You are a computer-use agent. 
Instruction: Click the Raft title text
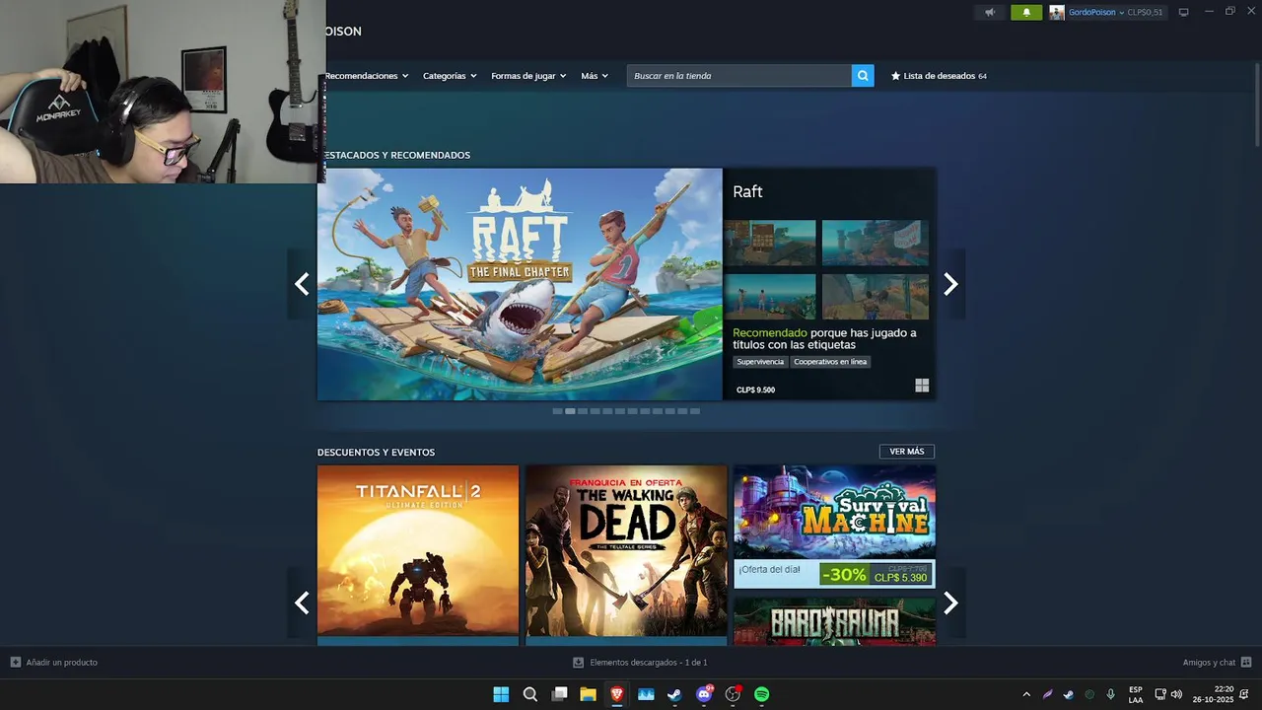747,192
